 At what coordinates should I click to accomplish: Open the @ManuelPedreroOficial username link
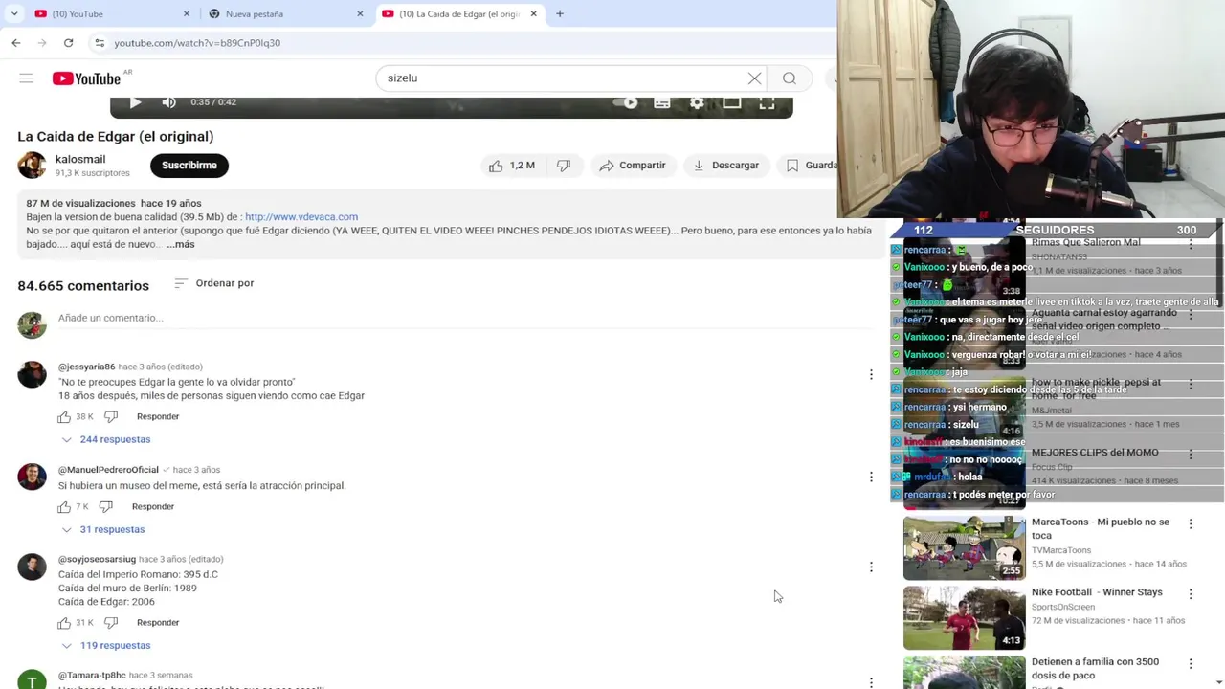coord(108,470)
